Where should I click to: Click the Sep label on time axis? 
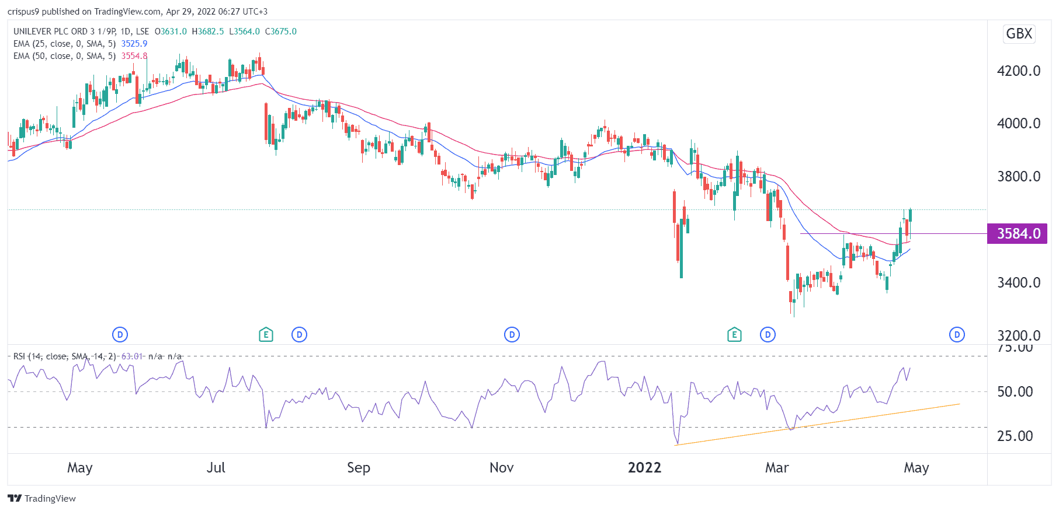[359, 468]
